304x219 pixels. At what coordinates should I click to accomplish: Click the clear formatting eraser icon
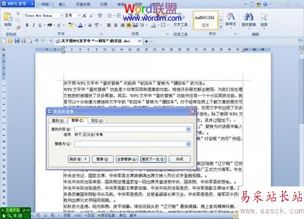pyautogui.click(x=100, y=16)
